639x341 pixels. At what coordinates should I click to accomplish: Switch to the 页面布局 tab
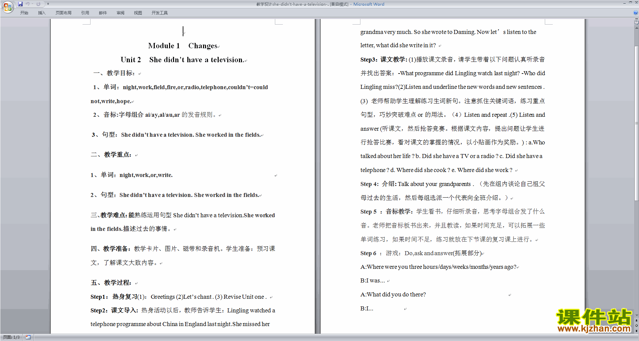click(64, 13)
